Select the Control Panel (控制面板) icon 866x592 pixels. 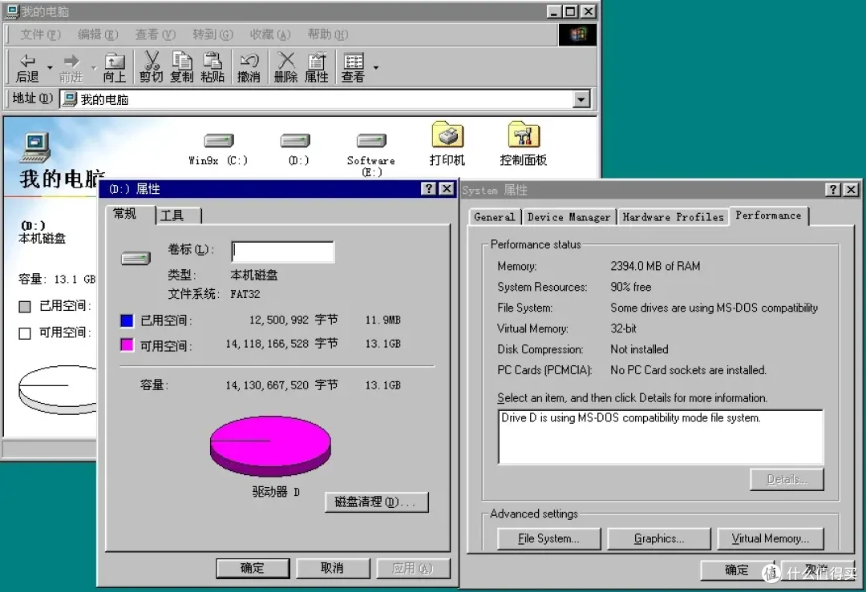524,135
